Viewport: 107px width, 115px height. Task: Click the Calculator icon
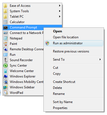point(5,22)
